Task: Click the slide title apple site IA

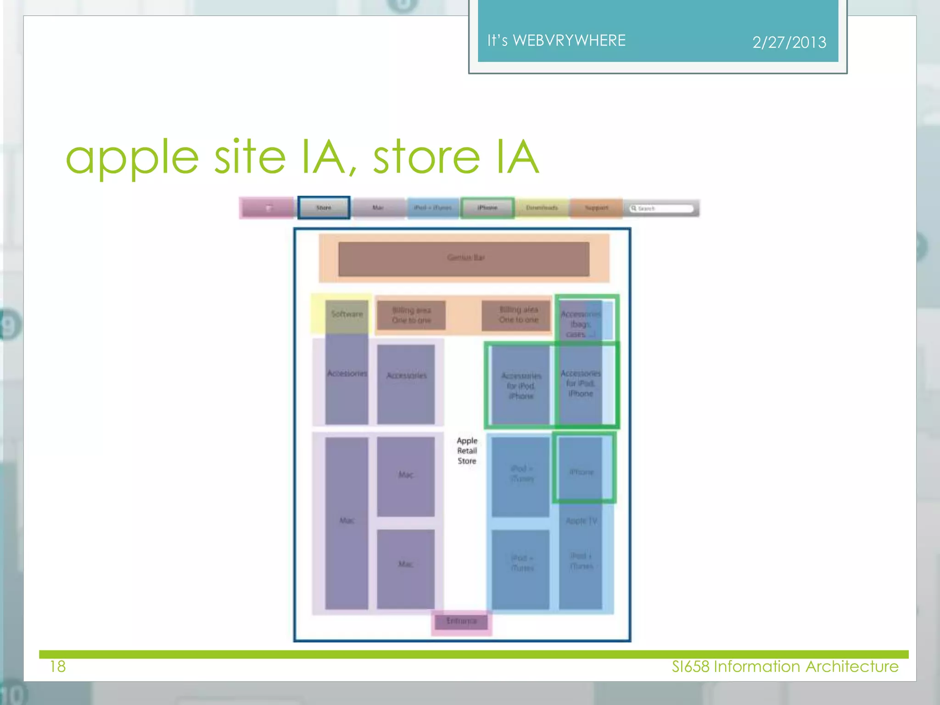Action: click(302, 158)
